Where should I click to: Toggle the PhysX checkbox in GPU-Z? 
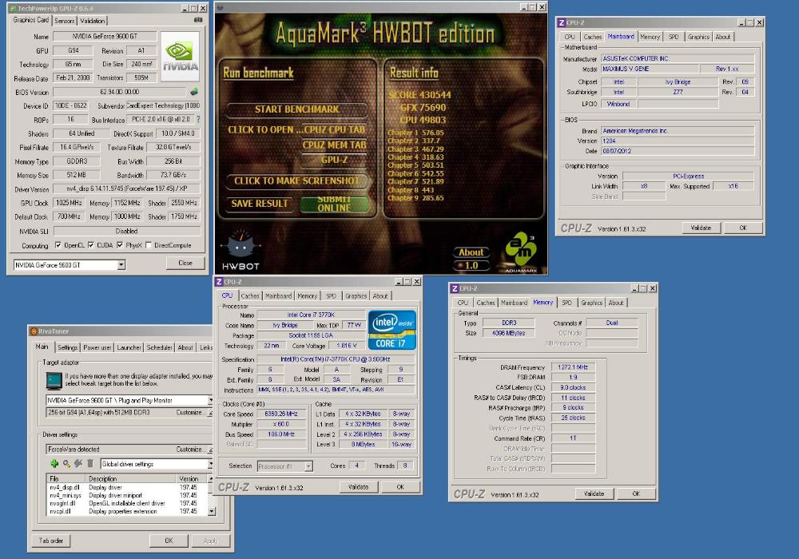coord(120,245)
